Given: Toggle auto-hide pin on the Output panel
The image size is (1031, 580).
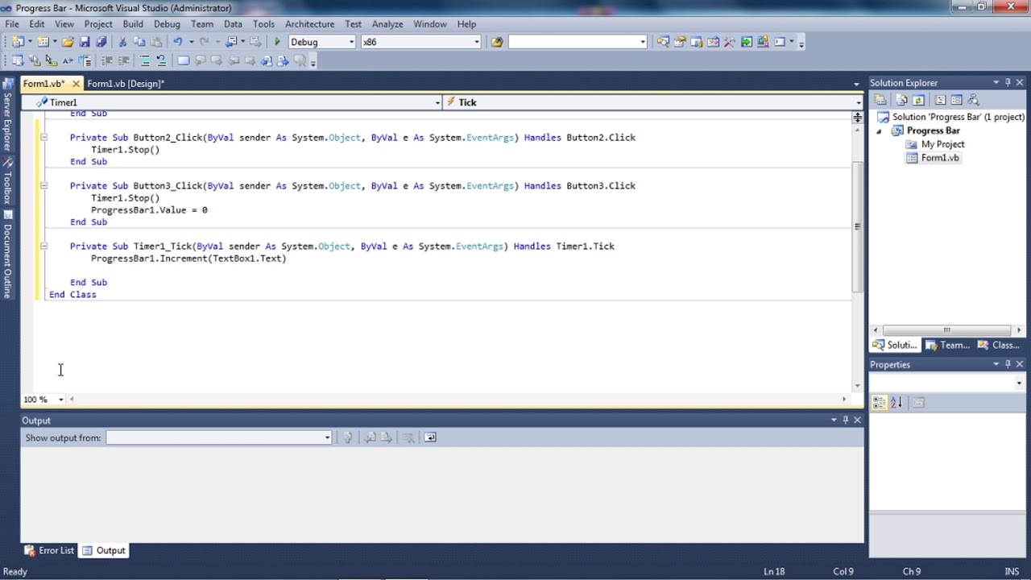Looking at the screenshot, I should [x=845, y=420].
